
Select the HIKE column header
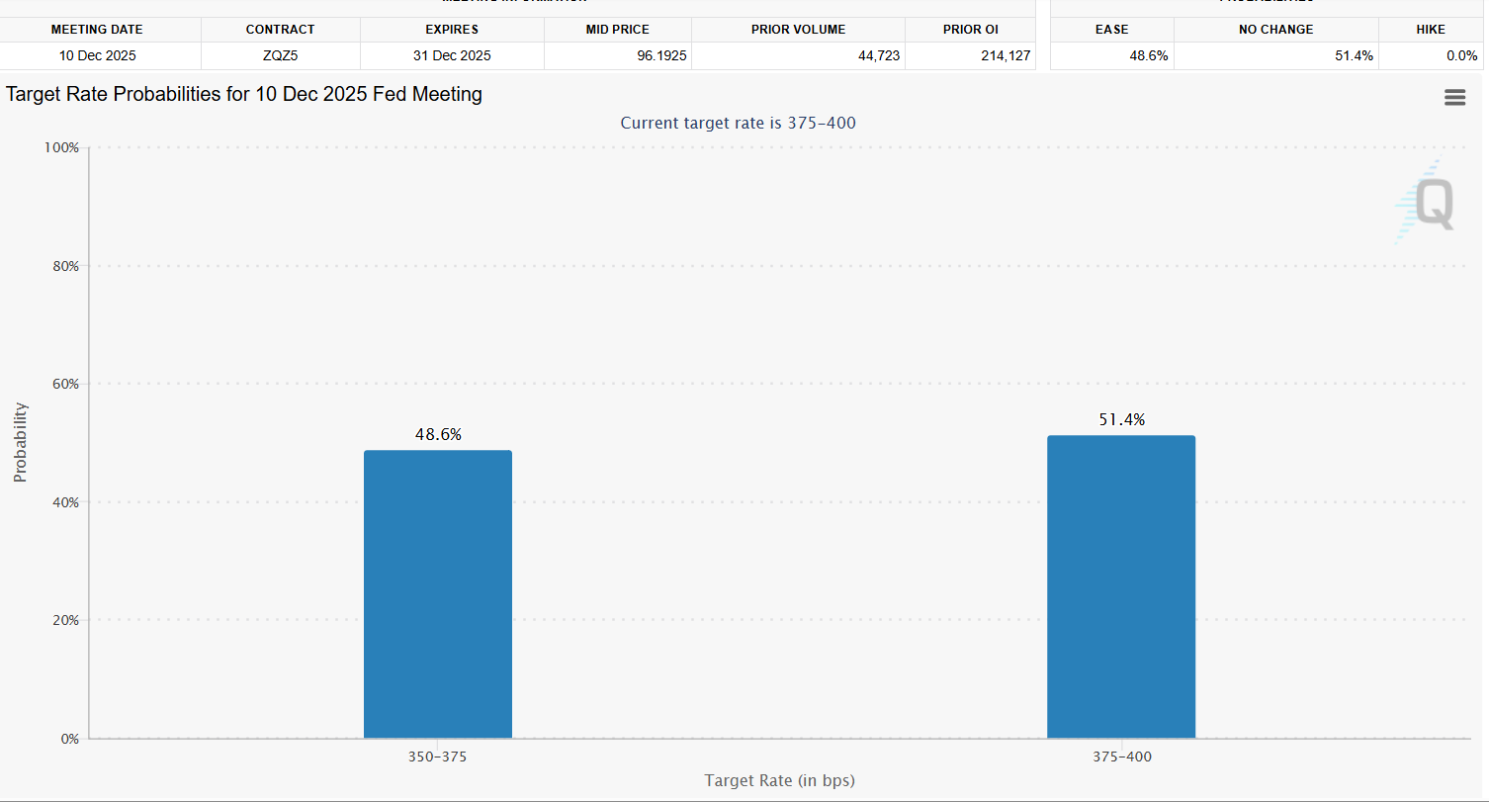click(x=1431, y=30)
